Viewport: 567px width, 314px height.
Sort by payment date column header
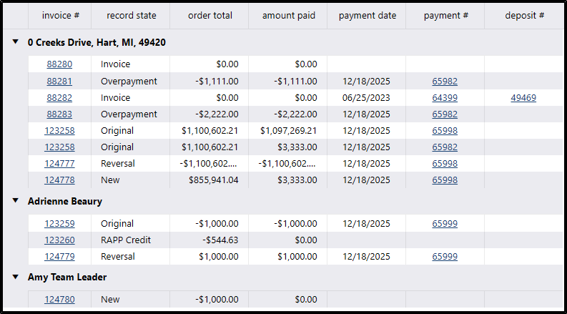click(367, 16)
